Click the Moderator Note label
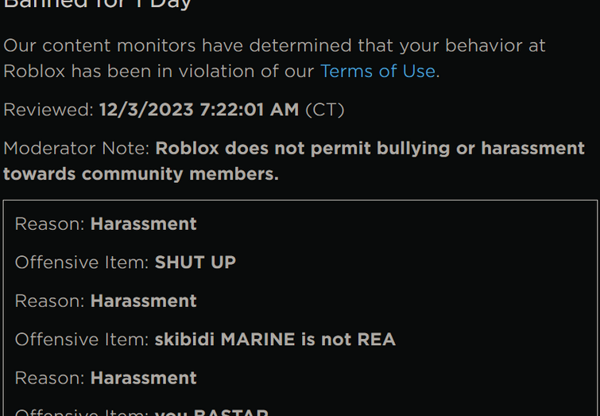 click(x=76, y=148)
